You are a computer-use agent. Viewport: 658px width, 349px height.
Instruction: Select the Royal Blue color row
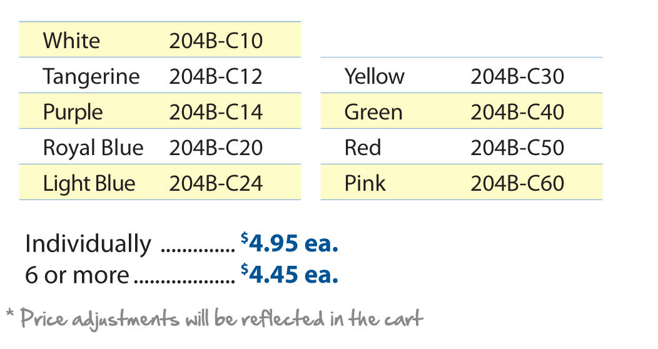(x=160, y=146)
